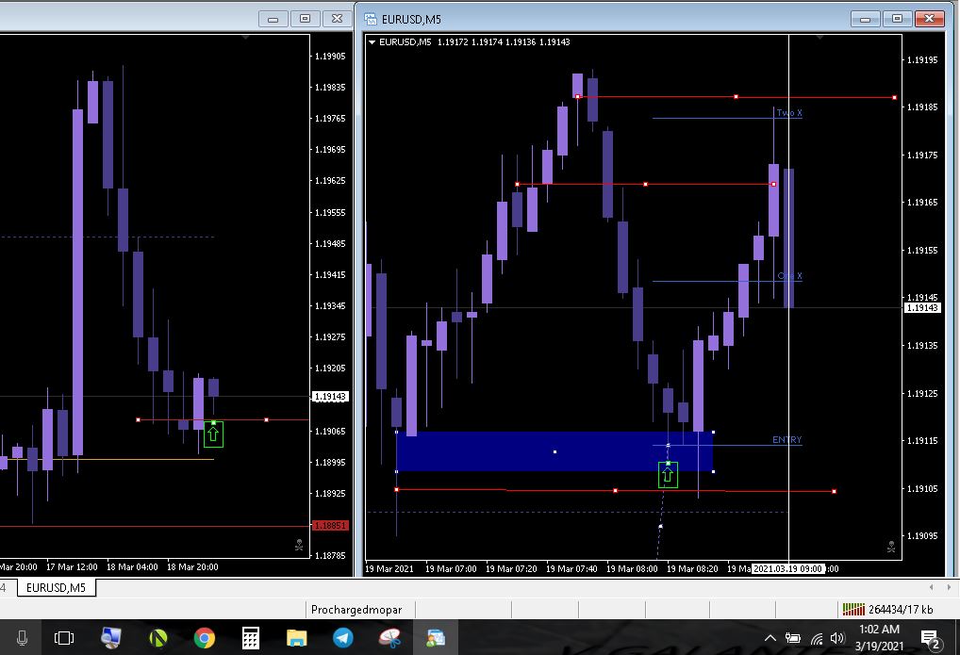Click the 19 Mar 07:00 time axis label
960x655 pixels.
[x=451, y=568]
